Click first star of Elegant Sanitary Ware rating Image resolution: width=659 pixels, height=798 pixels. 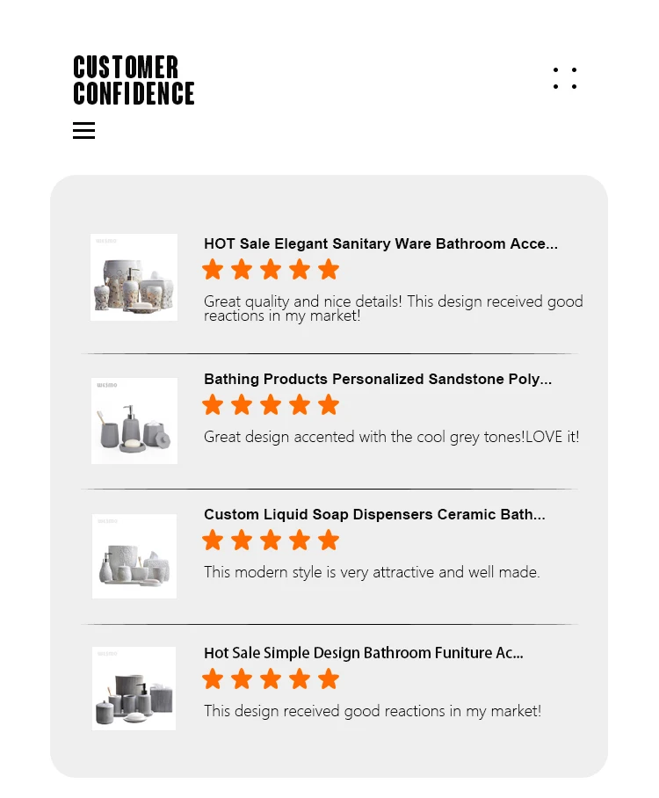(213, 269)
